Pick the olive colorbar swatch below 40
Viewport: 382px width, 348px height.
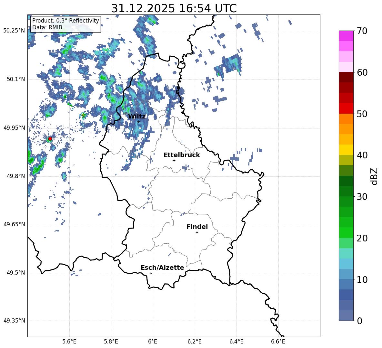[346, 160]
